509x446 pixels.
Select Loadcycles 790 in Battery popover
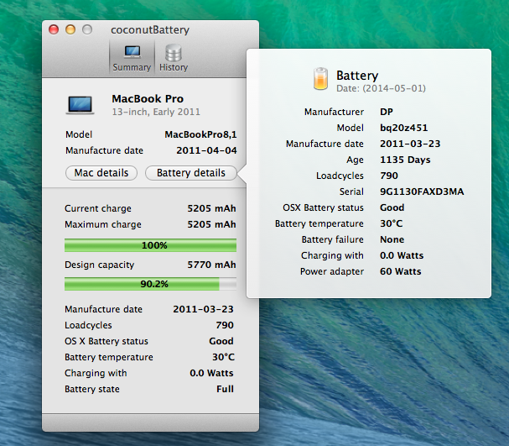click(389, 176)
